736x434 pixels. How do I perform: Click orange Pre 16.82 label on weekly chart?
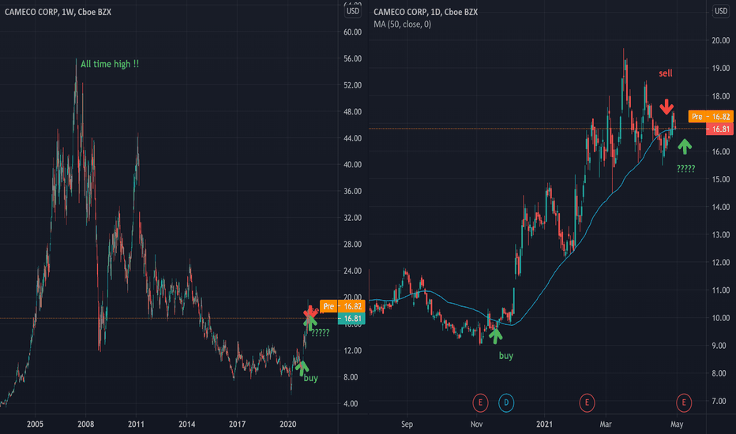click(x=342, y=306)
